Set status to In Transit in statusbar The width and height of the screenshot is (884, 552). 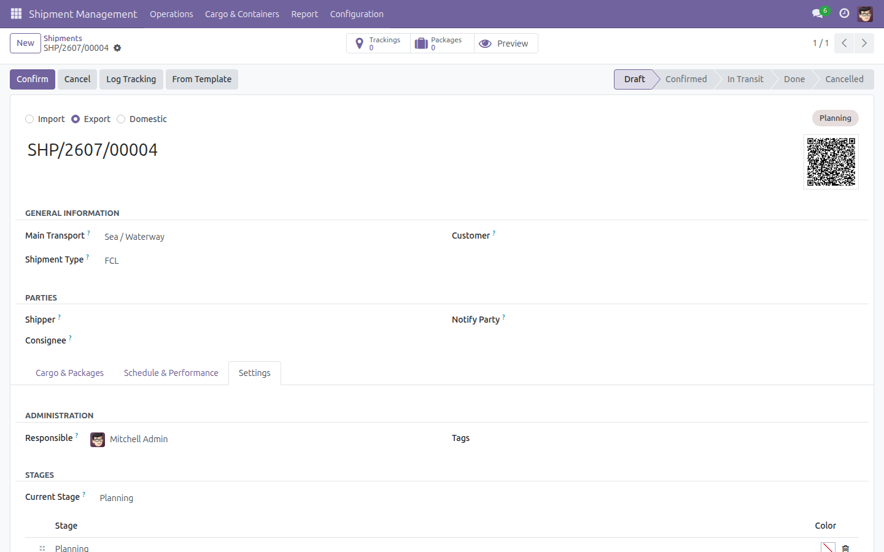pyautogui.click(x=745, y=79)
